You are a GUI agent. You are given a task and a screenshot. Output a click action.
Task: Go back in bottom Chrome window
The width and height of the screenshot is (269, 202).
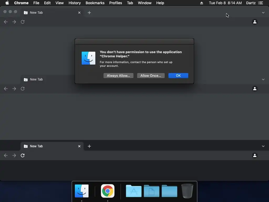[x=6, y=155]
